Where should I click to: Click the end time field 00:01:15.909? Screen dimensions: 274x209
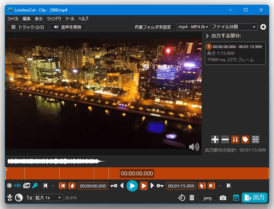181,186
